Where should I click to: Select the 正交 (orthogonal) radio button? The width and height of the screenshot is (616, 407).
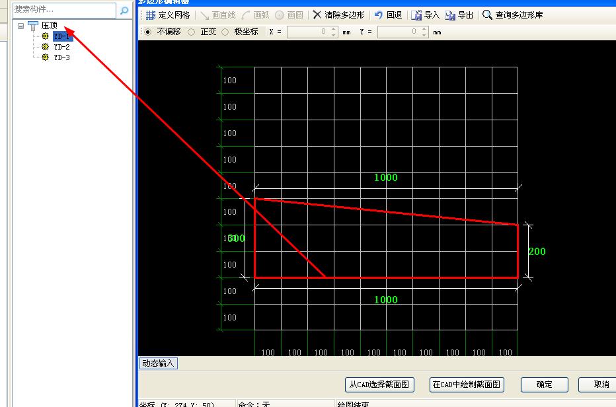[x=191, y=32]
